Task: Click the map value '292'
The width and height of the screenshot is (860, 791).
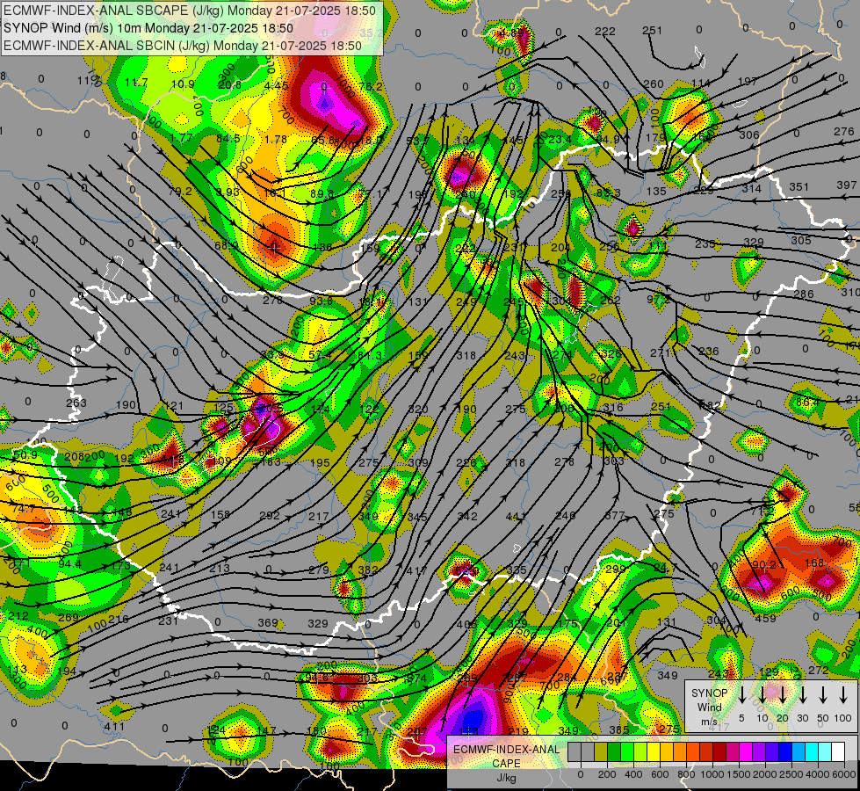Action: (270, 515)
